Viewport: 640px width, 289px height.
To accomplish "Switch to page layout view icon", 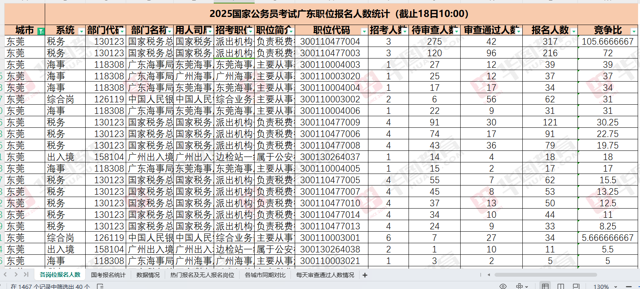I will [561, 286].
